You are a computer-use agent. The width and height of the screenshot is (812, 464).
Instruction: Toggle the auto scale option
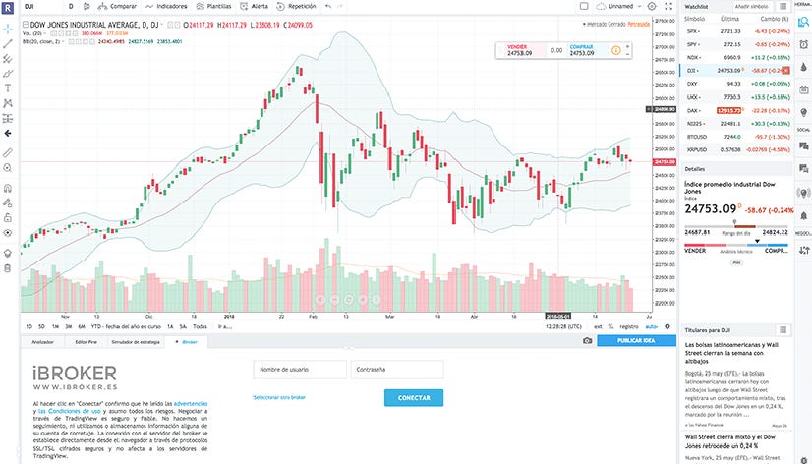(651, 326)
